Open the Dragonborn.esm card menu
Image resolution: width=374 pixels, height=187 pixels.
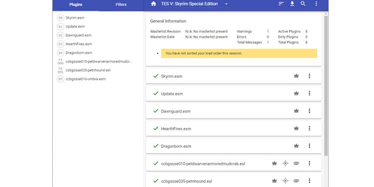309,146
